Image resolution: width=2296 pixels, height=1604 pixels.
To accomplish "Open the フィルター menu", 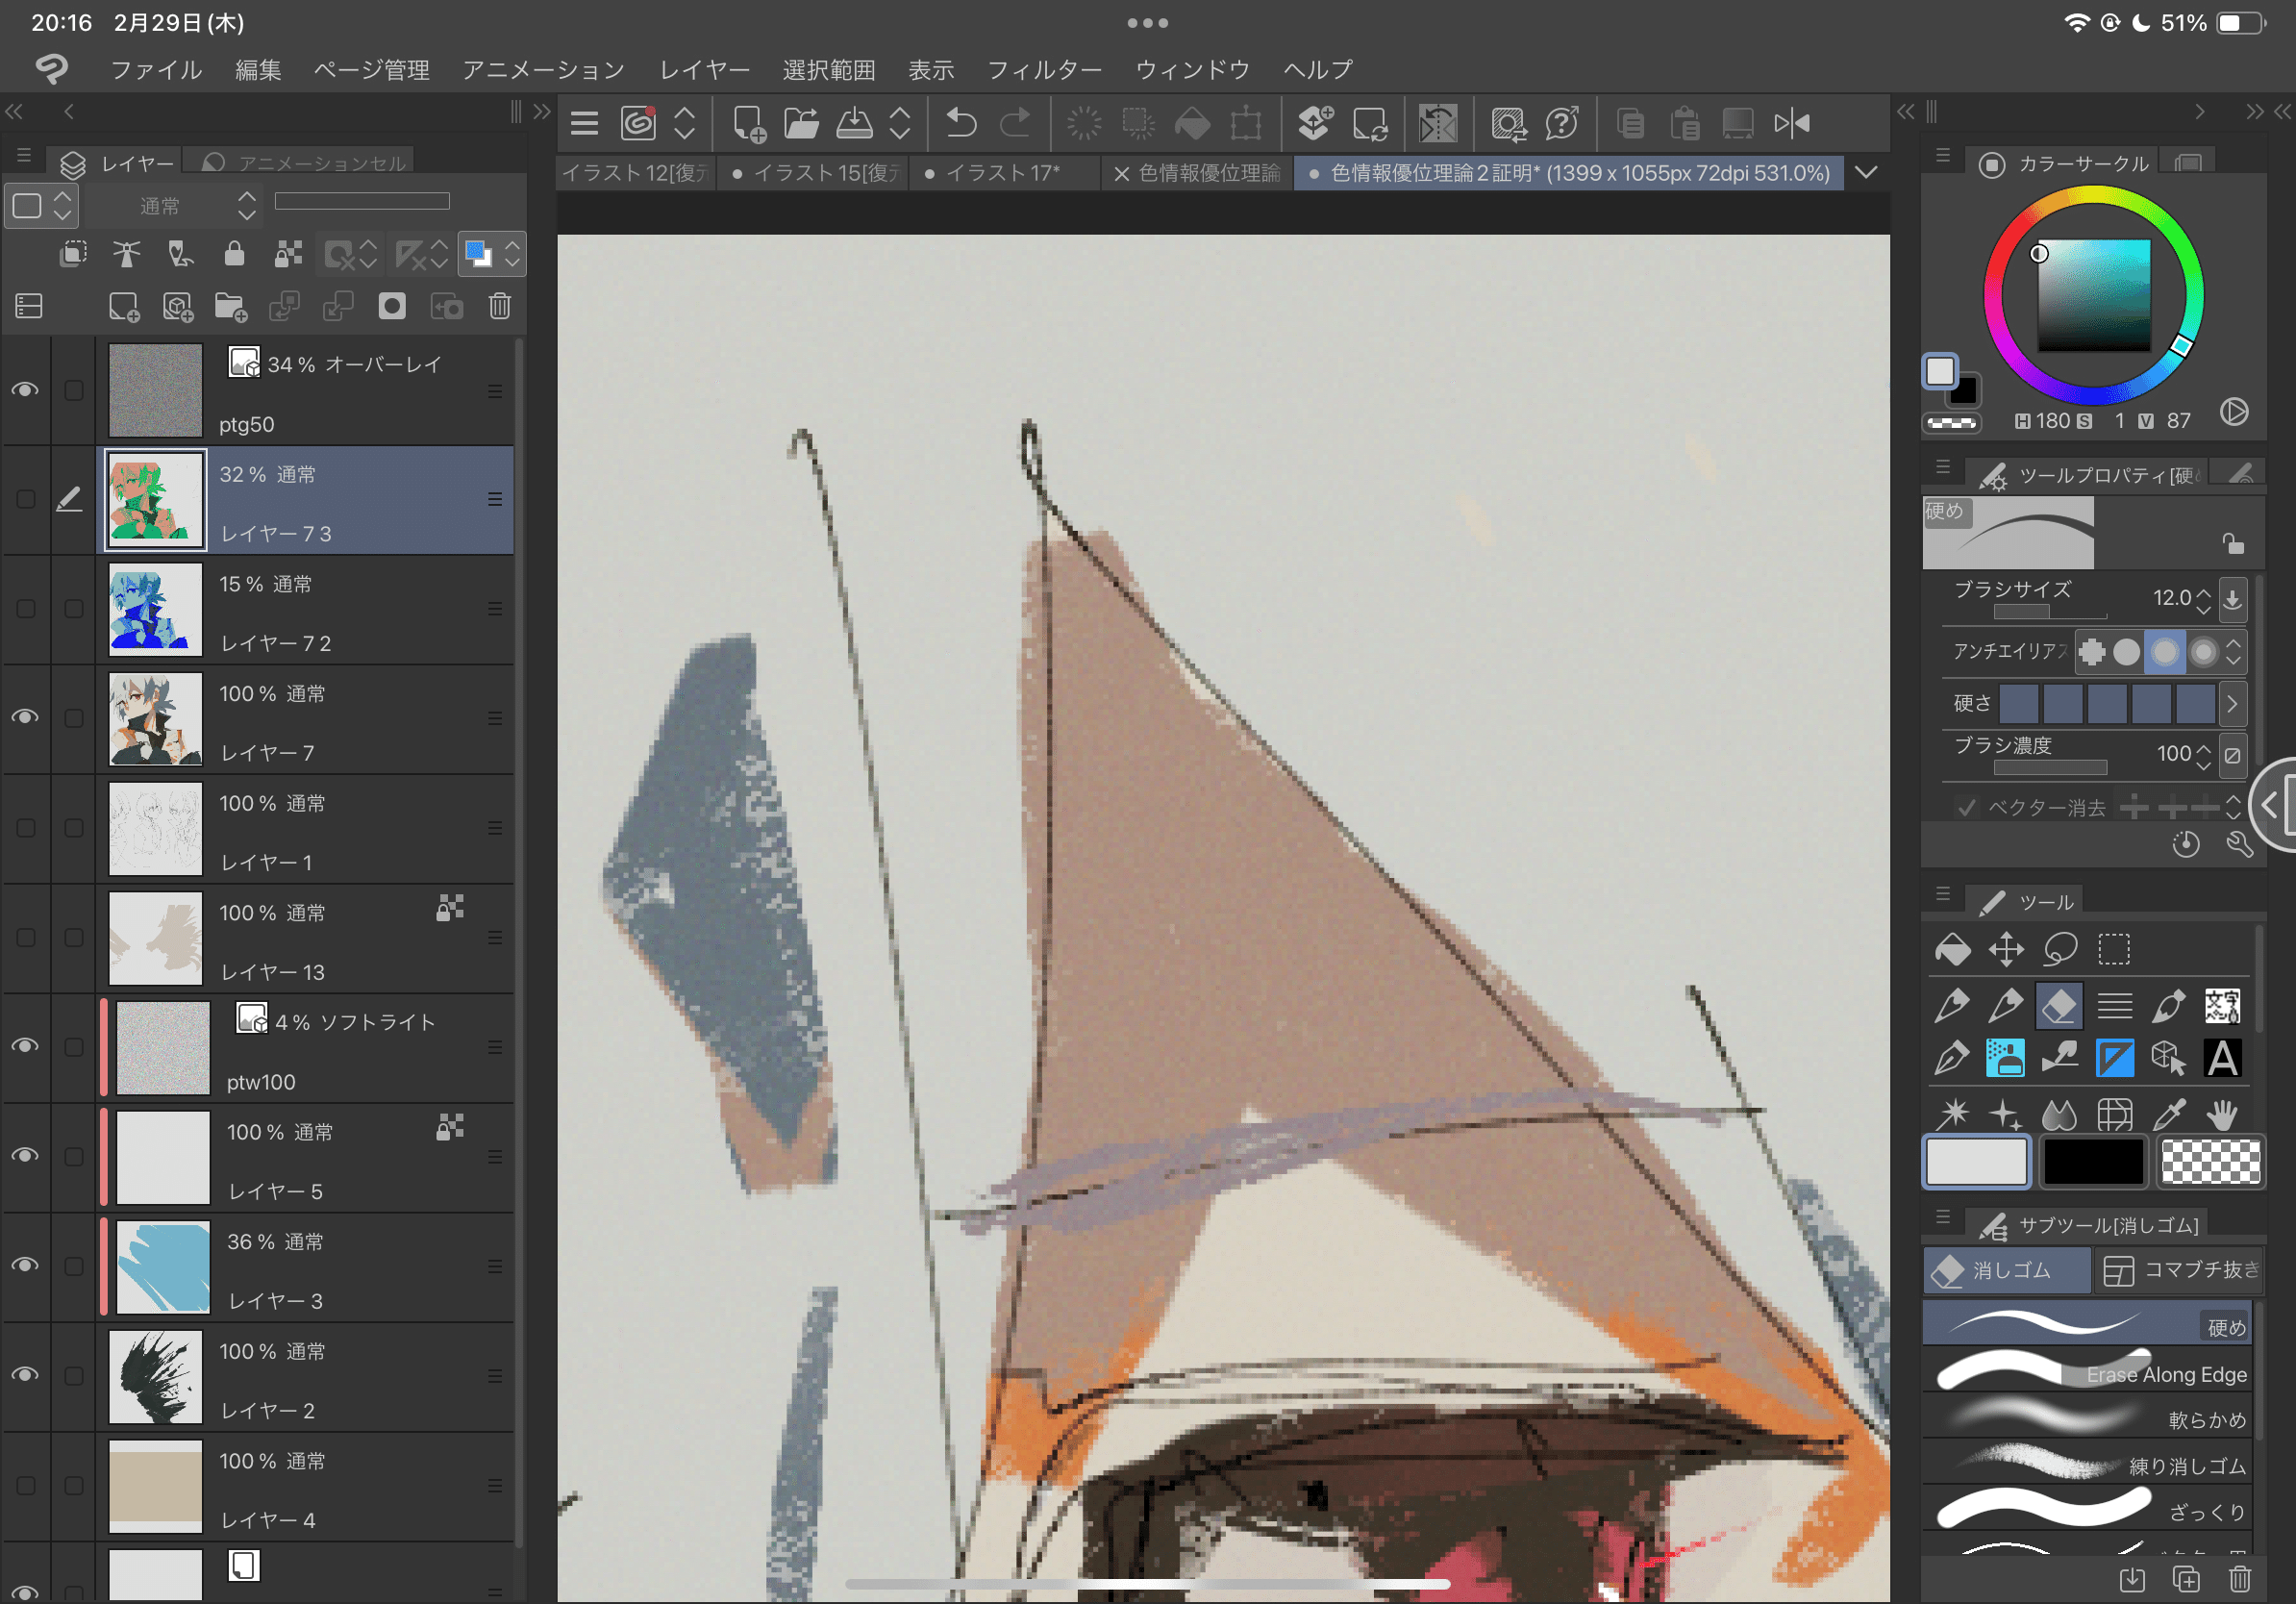I will (1043, 70).
